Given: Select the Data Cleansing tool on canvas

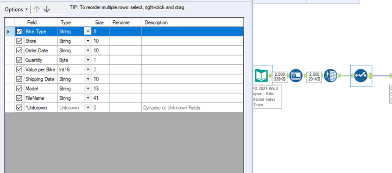Looking at the screenshot, I should 330,75.
